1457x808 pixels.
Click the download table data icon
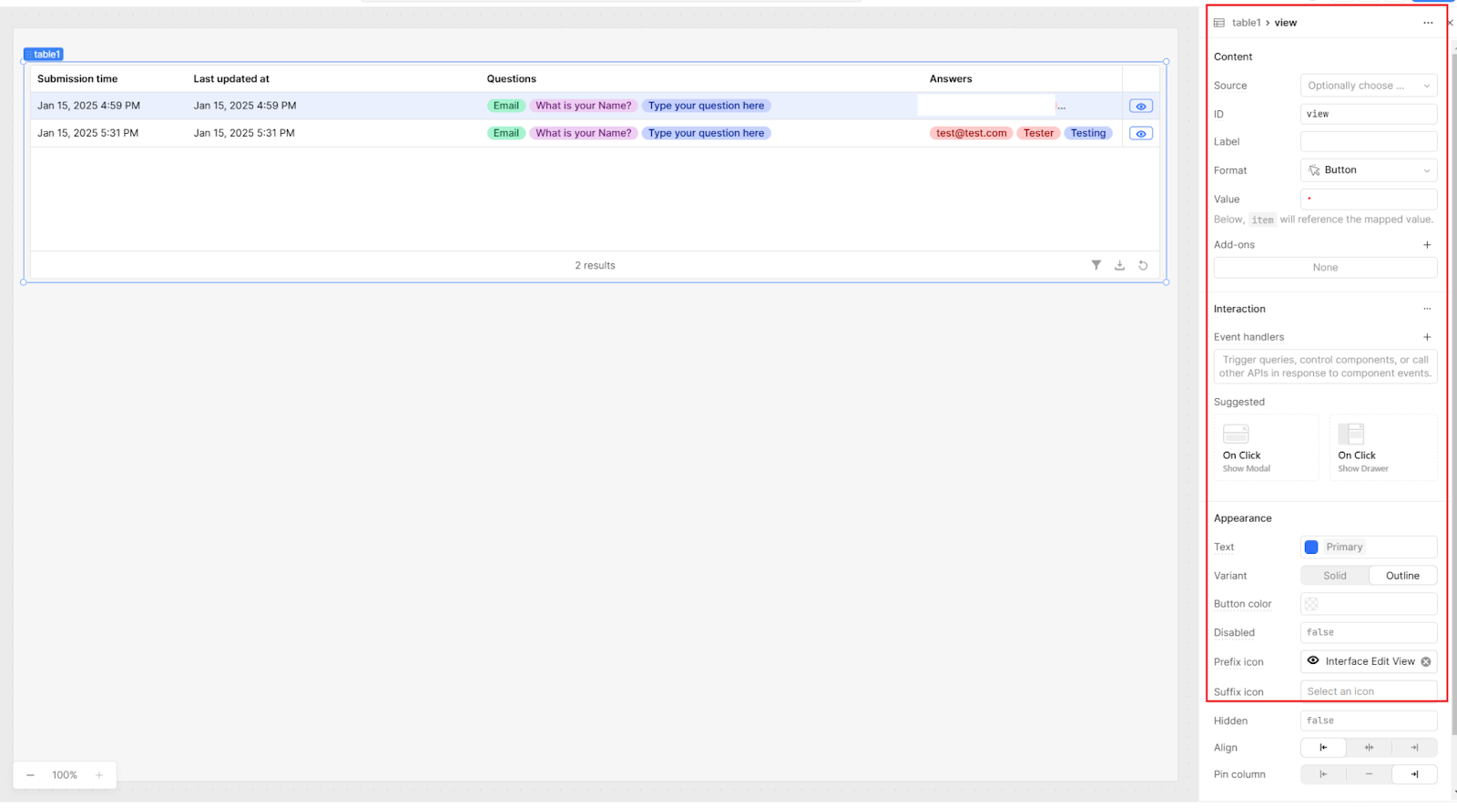[x=1119, y=265]
